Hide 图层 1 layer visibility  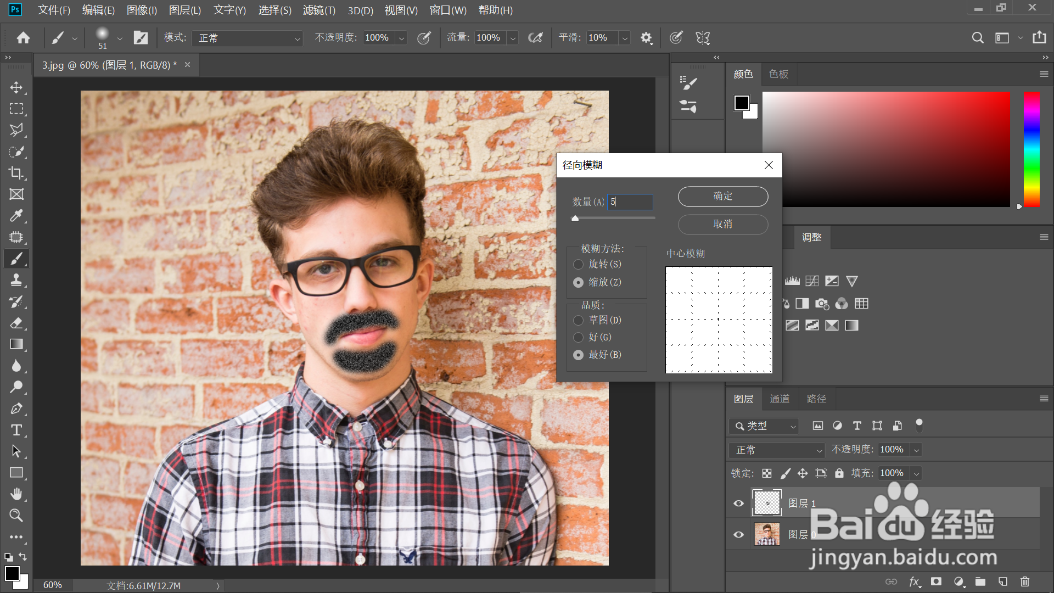coord(738,504)
